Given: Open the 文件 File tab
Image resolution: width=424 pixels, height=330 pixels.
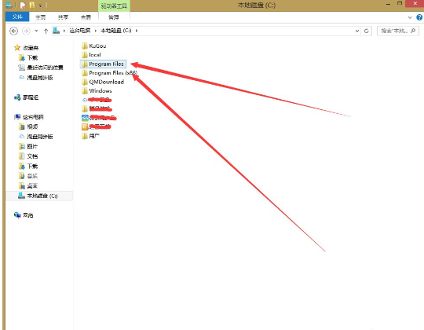Looking at the screenshot, I should click(x=17, y=16).
